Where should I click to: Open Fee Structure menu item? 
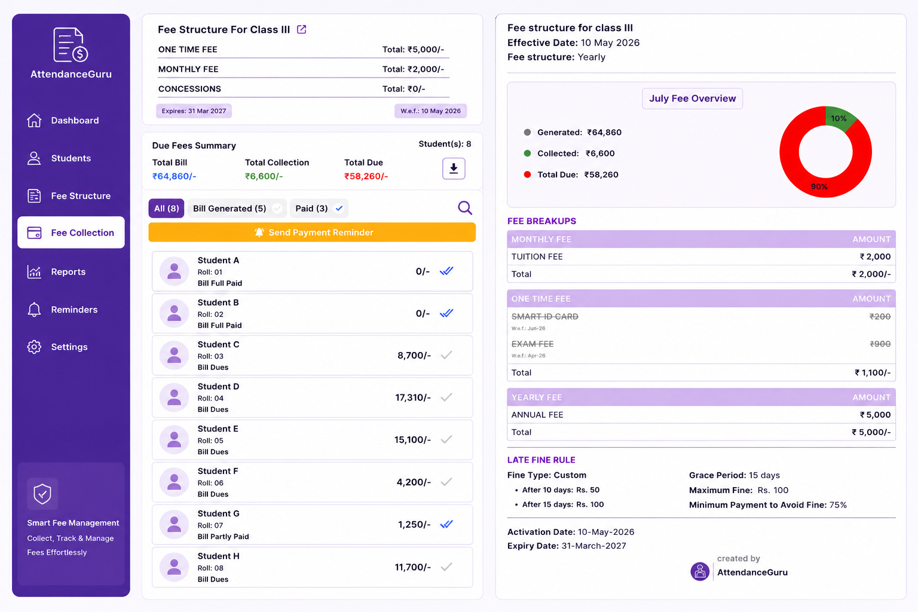click(x=71, y=195)
